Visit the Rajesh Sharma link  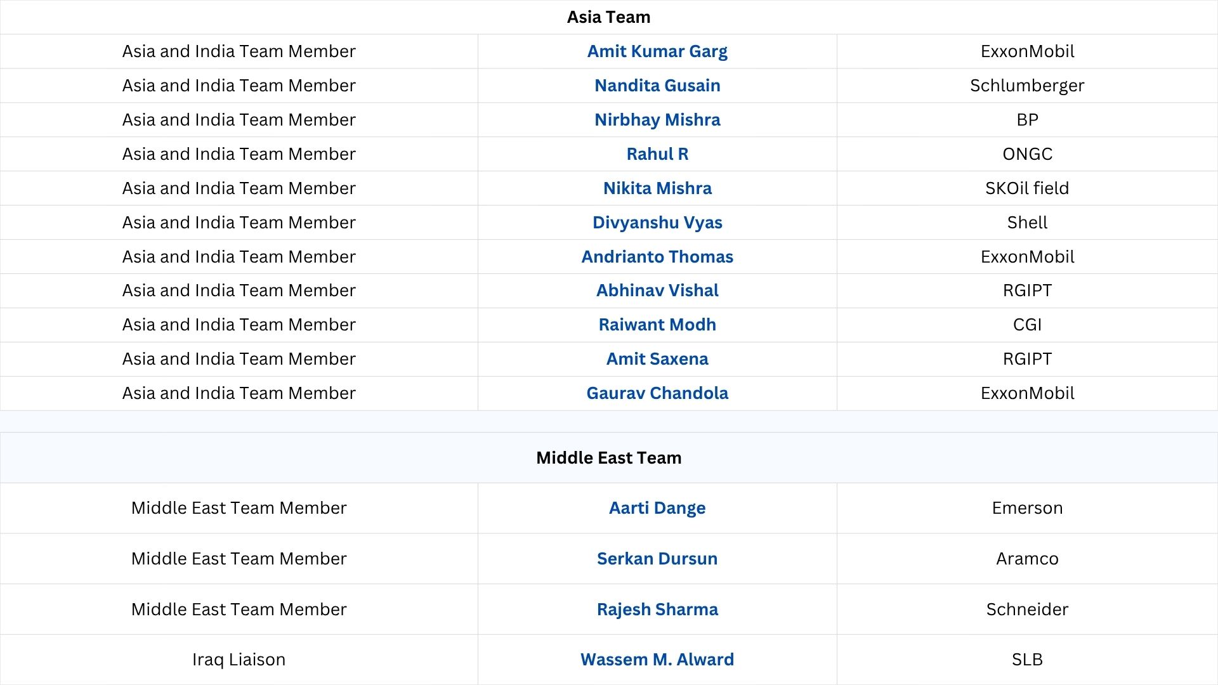(657, 610)
